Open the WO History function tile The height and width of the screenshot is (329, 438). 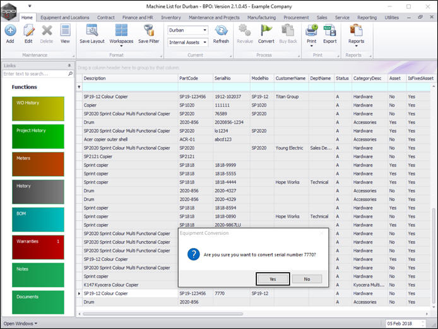(38, 109)
